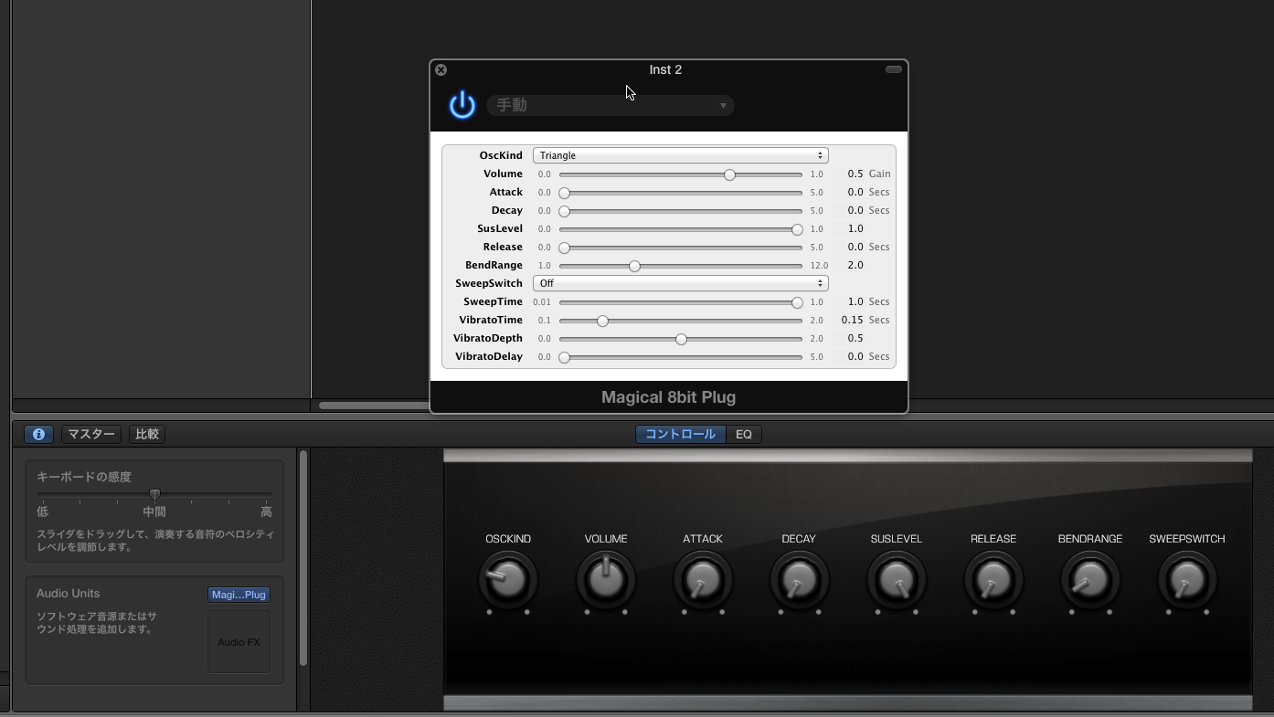Click the VibratoTime value field 0.15
1274x717 pixels.
[x=852, y=320]
